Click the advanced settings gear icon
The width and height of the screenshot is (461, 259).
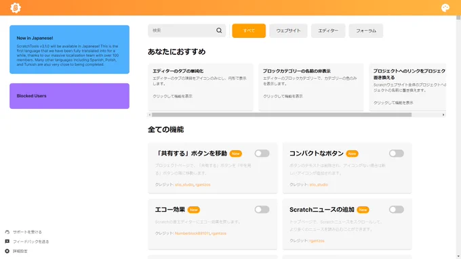click(7, 251)
